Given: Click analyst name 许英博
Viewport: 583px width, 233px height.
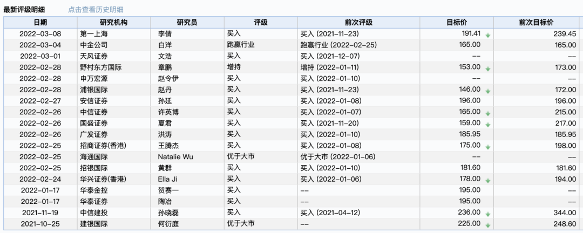Looking at the screenshot, I should coord(168,112).
